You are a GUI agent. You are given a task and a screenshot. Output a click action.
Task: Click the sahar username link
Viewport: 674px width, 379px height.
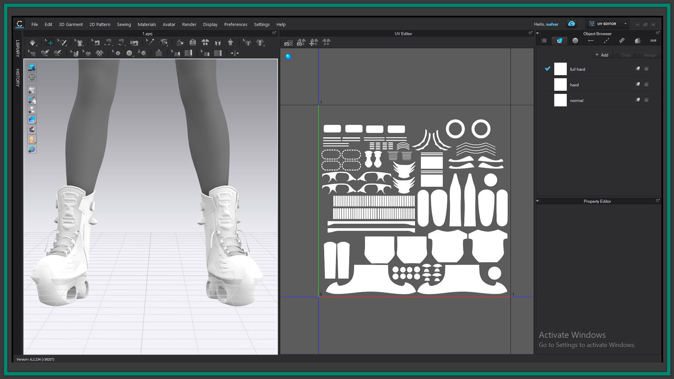tap(552, 24)
